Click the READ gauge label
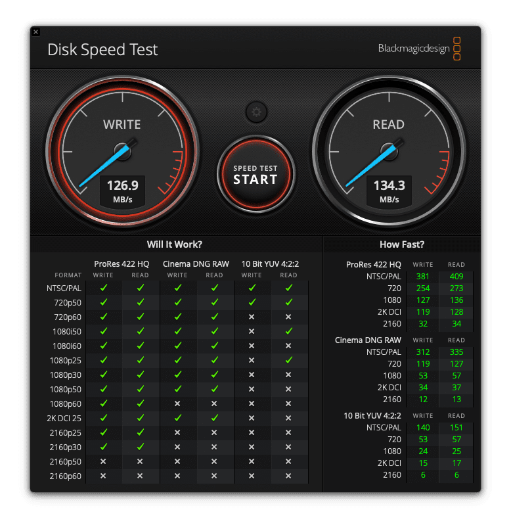This screenshot has height=527, width=511. 388,125
